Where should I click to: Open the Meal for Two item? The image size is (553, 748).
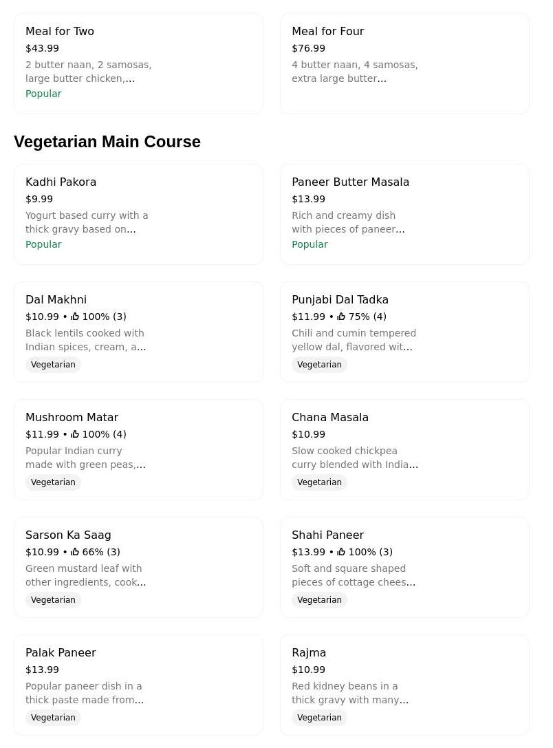coord(138,63)
